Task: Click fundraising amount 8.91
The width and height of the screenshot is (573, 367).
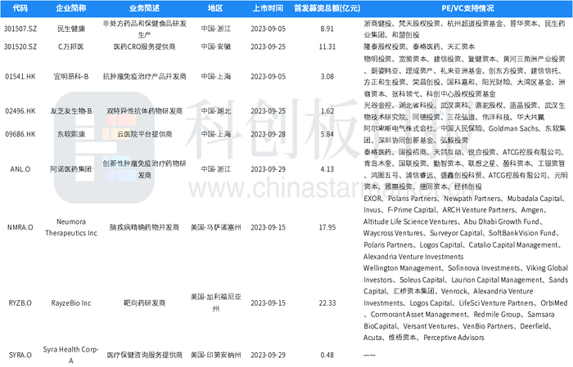Action: [327, 29]
